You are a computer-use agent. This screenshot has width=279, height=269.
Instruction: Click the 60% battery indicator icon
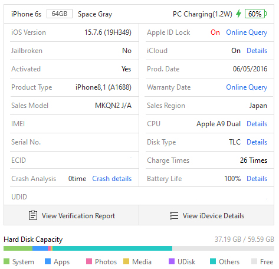[x=255, y=14]
